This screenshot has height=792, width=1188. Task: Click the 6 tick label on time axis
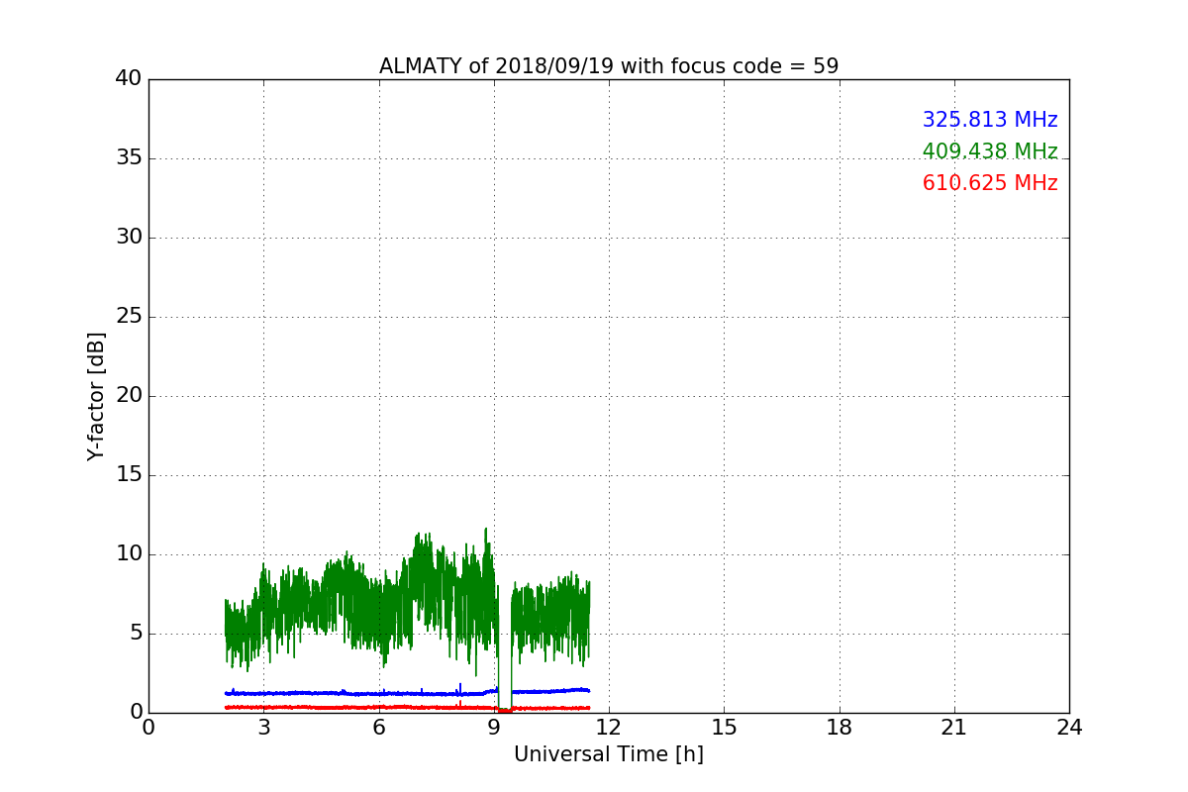pyautogui.click(x=379, y=728)
